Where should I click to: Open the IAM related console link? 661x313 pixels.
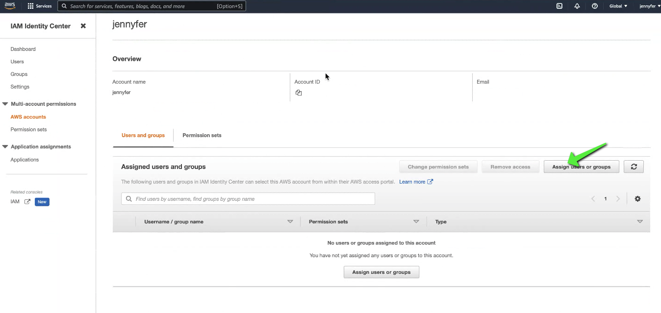pyautogui.click(x=15, y=202)
